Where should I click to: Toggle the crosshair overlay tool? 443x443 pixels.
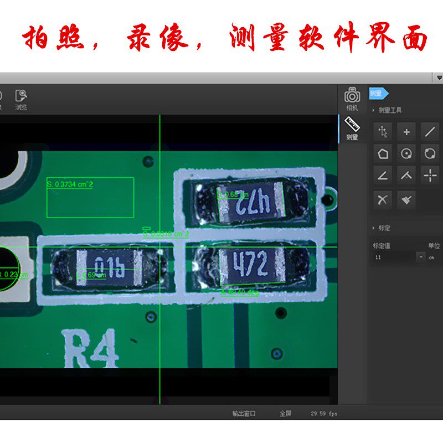click(x=430, y=176)
